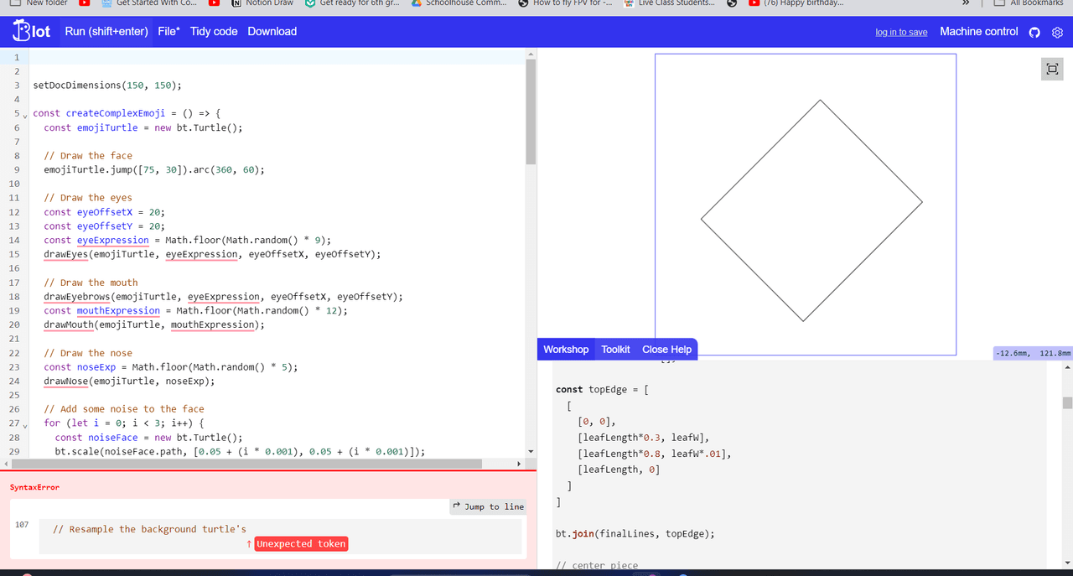
Task: Click the Jump to line arrow icon
Action: 457,506
